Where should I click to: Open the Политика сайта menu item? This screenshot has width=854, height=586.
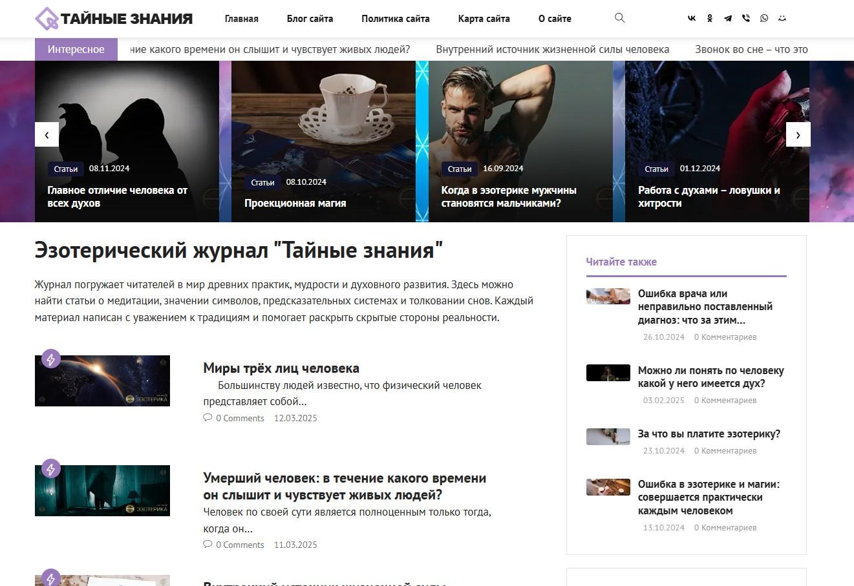point(396,19)
